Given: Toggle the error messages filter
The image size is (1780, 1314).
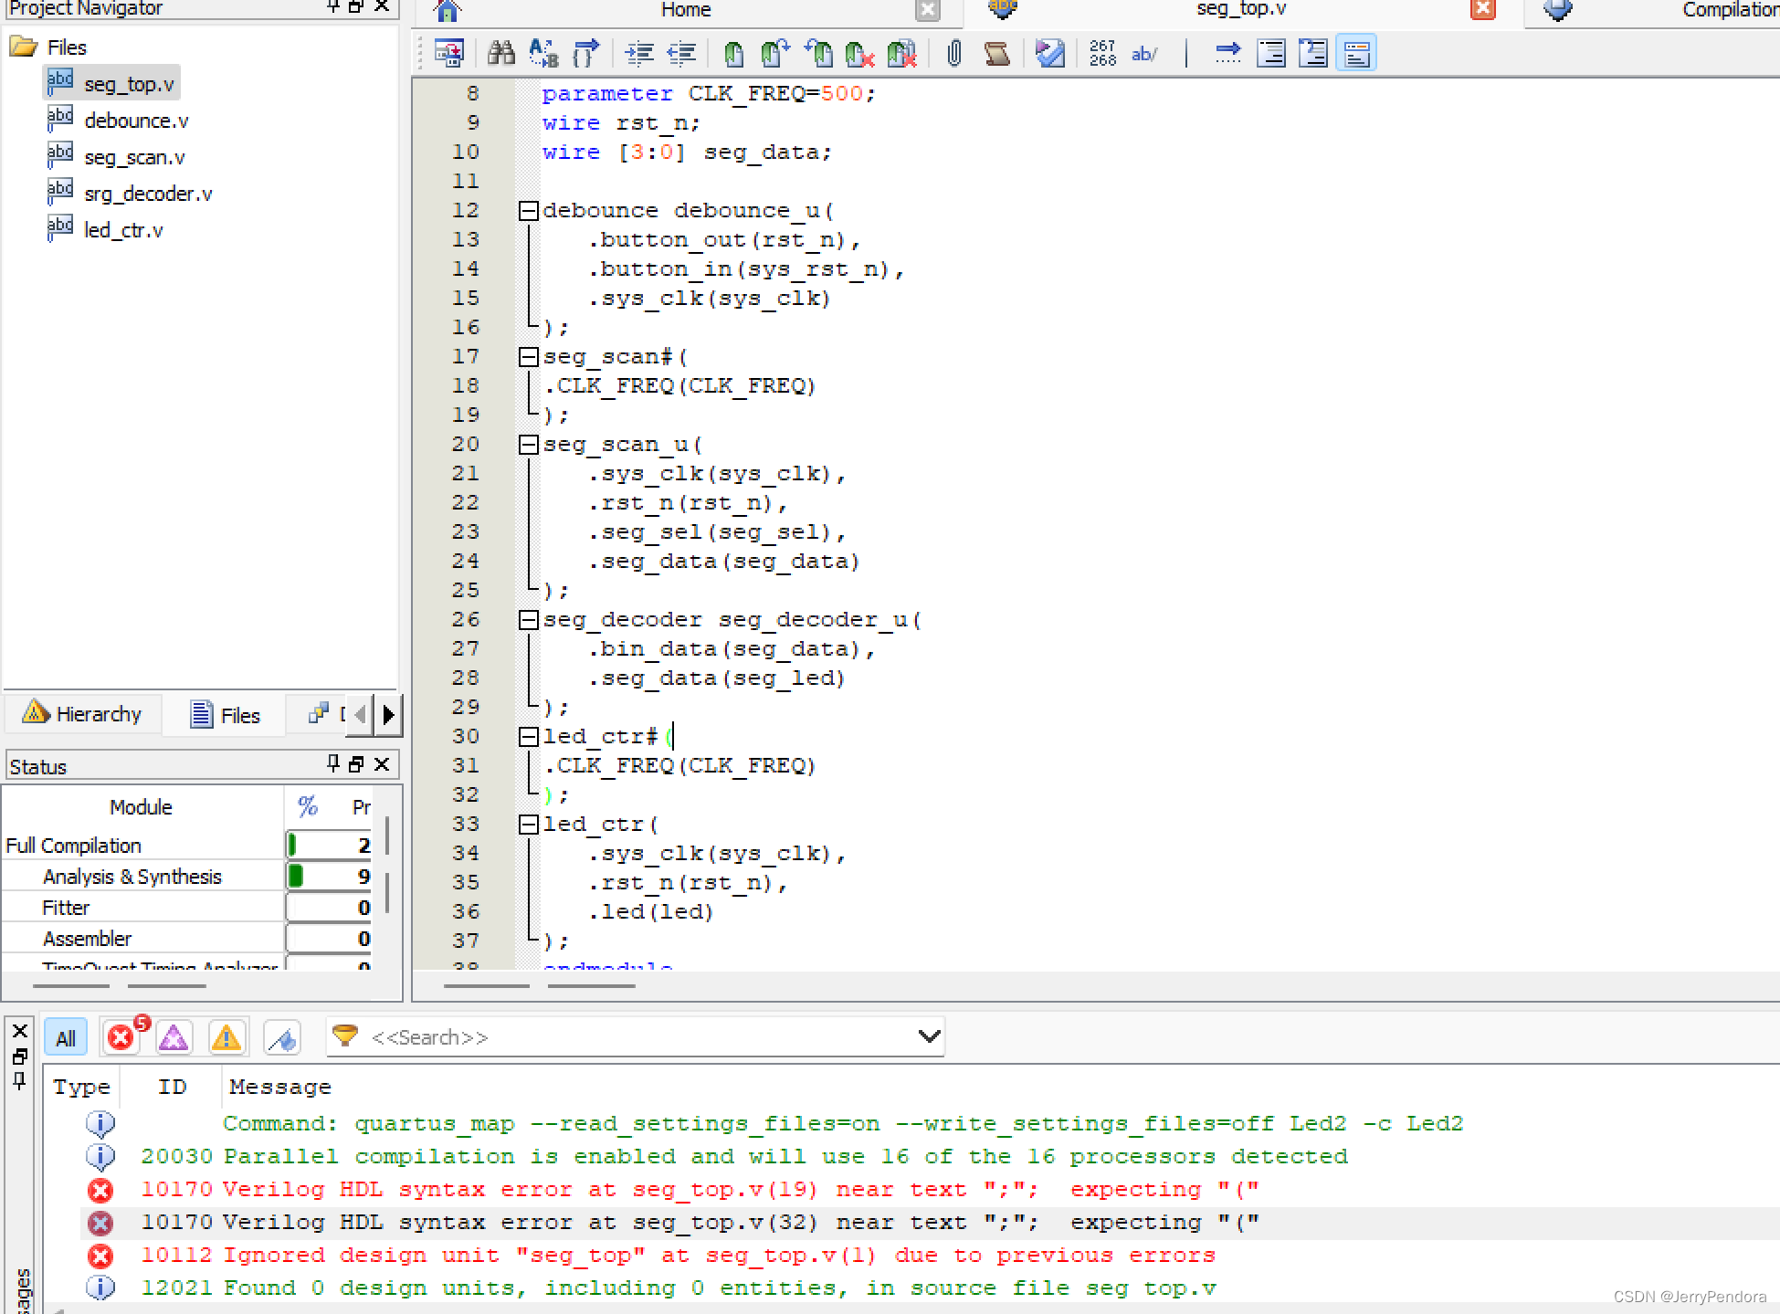Looking at the screenshot, I should point(121,1037).
